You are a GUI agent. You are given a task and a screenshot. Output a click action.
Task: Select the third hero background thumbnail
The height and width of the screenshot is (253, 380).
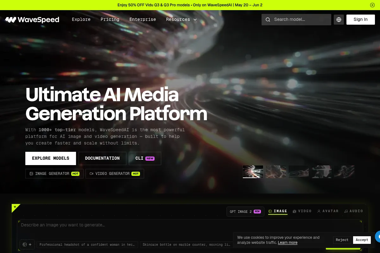coord(299,172)
